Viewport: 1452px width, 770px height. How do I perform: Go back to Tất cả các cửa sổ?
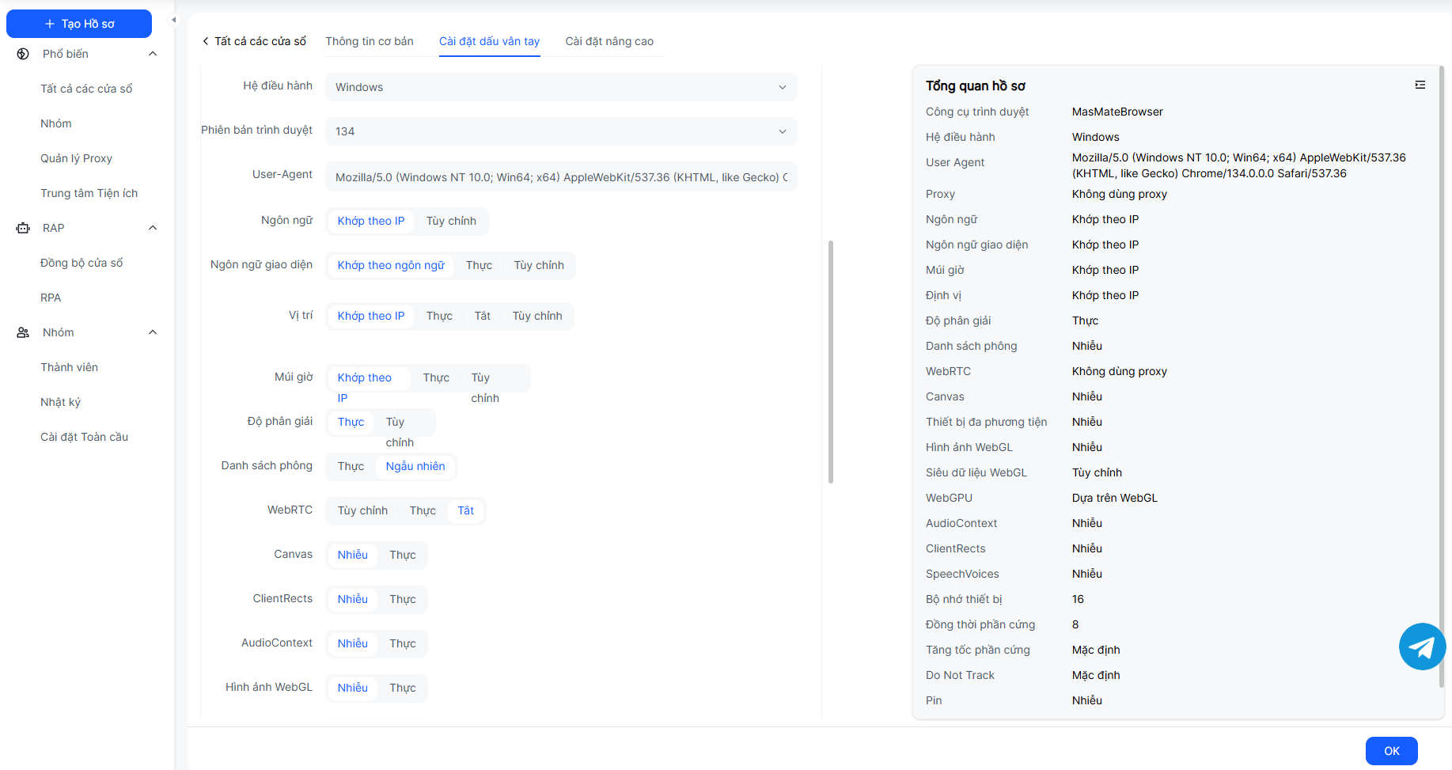pos(254,41)
